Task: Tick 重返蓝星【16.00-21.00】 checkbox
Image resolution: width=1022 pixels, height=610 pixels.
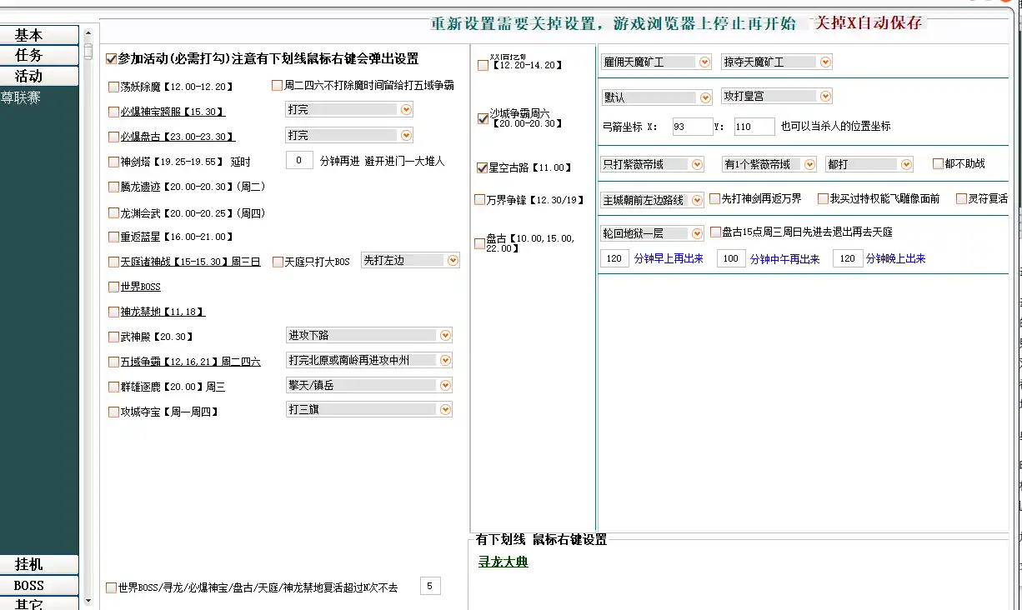Action: 114,237
